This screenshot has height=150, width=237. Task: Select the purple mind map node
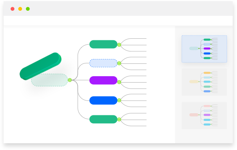tap(104, 80)
